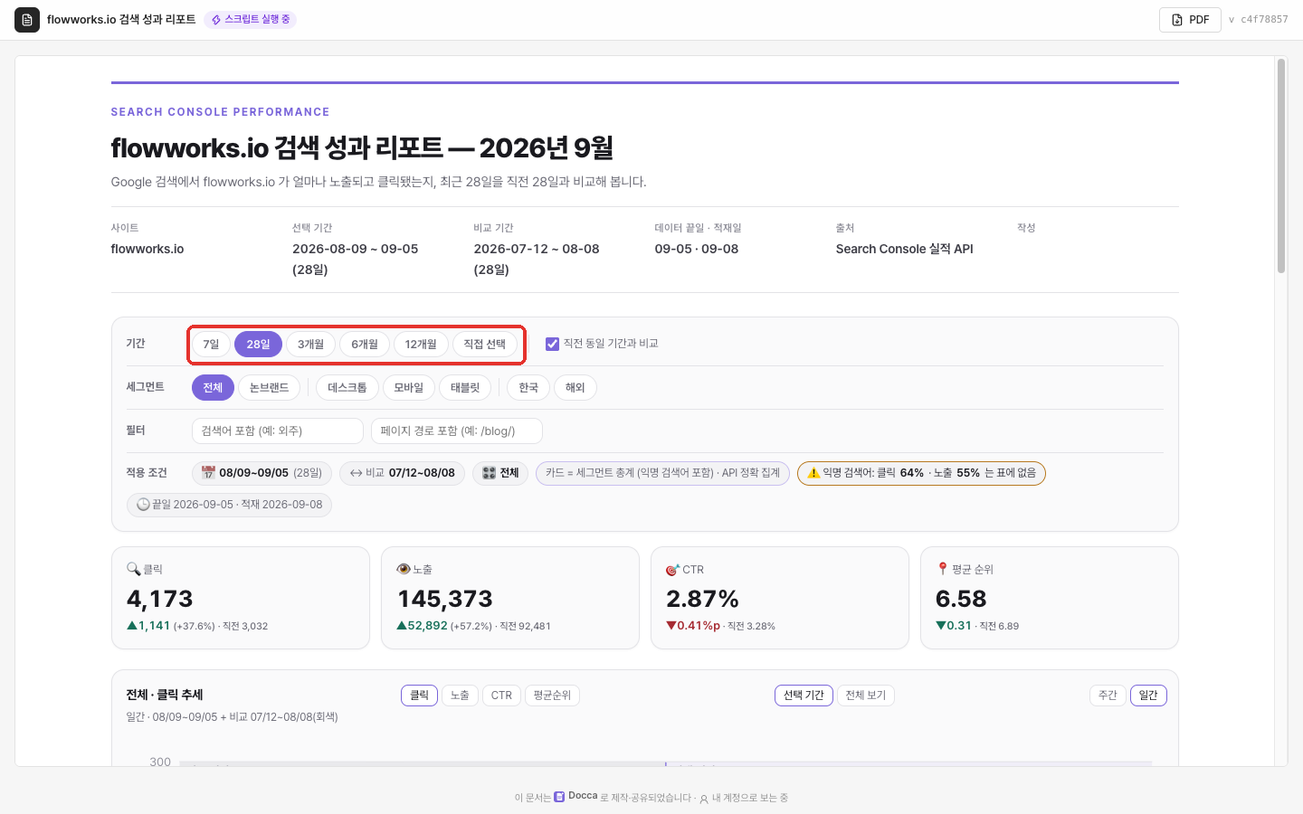Viewport: 1303px width, 814px height.
Task: Select the 해외 segment chip
Action: pyautogui.click(x=575, y=388)
